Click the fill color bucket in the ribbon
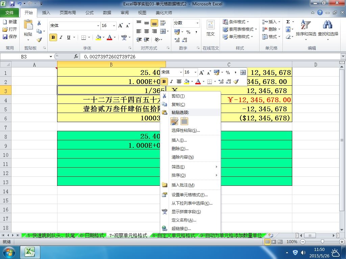 click(x=98, y=37)
